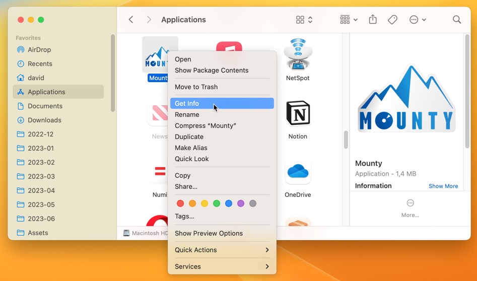Viewport: 477px width, 281px height.
Task: Open the 2023-04 folder in sidebar
Action: (x=58, y=190)
